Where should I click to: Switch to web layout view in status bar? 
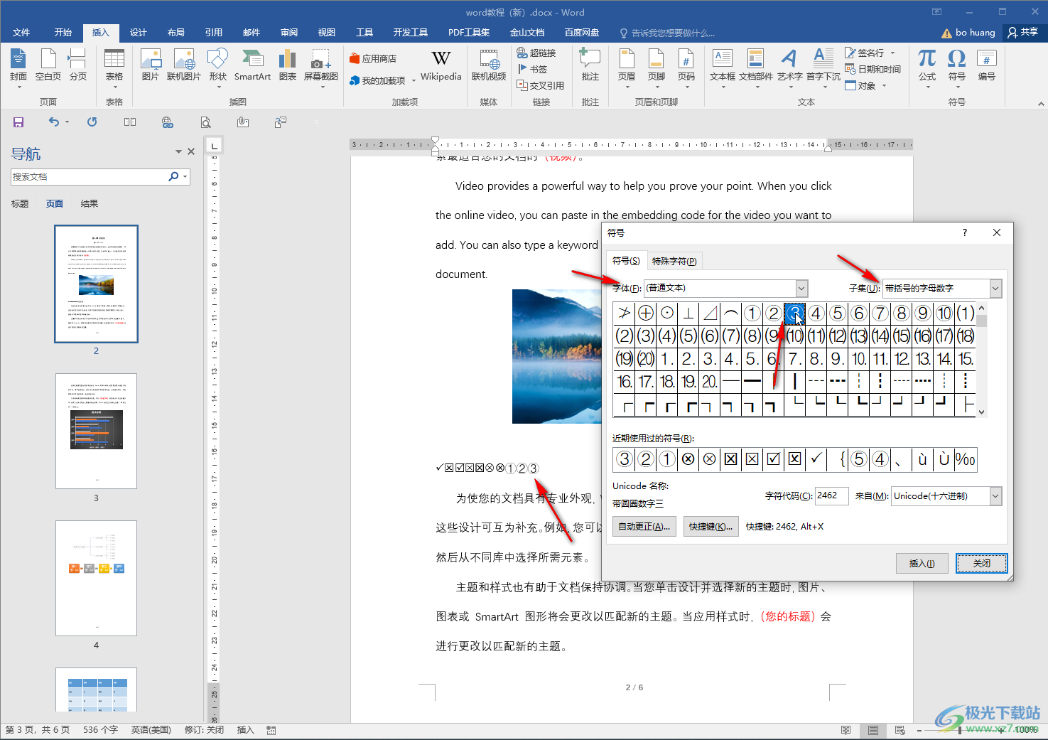(900, 730)
